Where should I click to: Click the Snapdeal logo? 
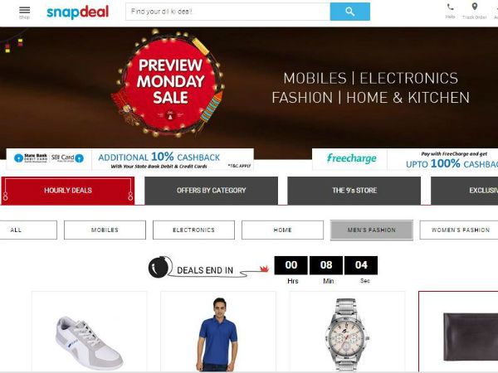tap(78, 12)
